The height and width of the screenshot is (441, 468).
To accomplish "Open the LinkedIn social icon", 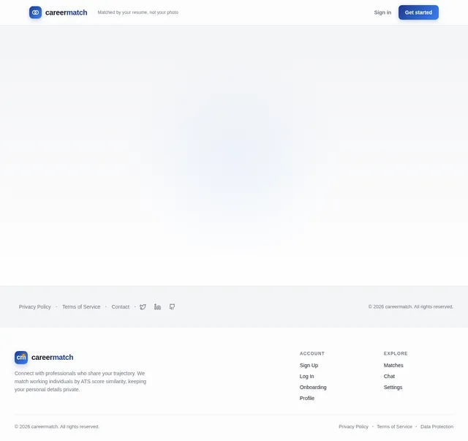I will pyautogui.click(x=158, y=306).
